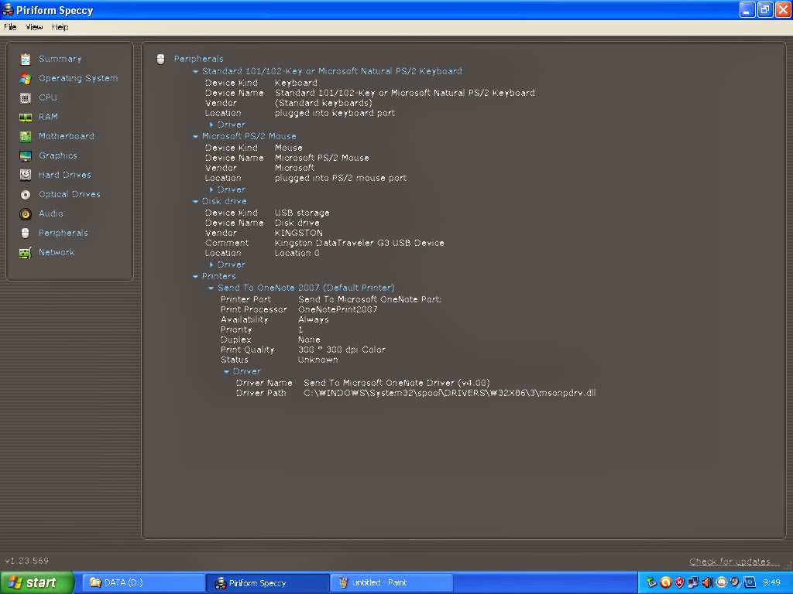
Task: Click the OneNotePrint2007 print processor value
Action: pos(338,309)
